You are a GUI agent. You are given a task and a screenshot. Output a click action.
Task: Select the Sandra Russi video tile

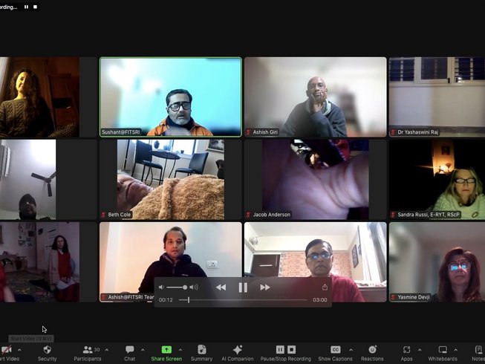437,179
